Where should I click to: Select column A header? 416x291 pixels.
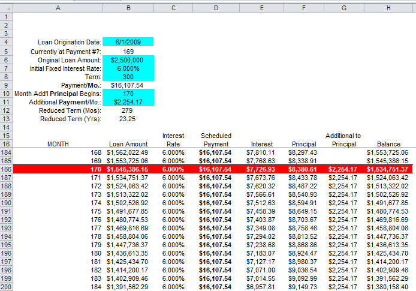point(58,8)
